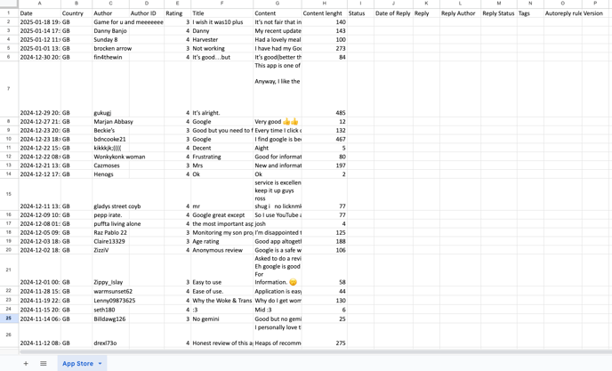
Task: Click the Reply Status header cell
Action: [498, 13]
